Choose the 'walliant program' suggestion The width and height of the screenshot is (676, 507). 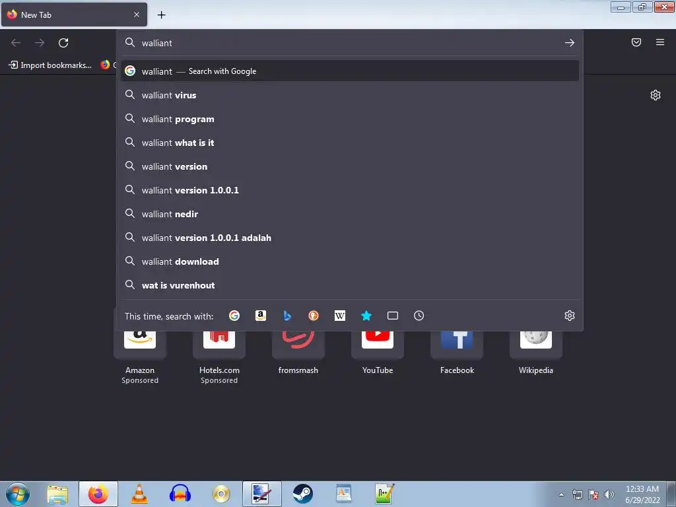(x=350, y=119)
